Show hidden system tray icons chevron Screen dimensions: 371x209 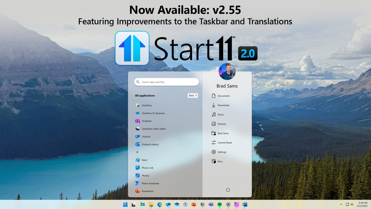[x=341, y=204]
